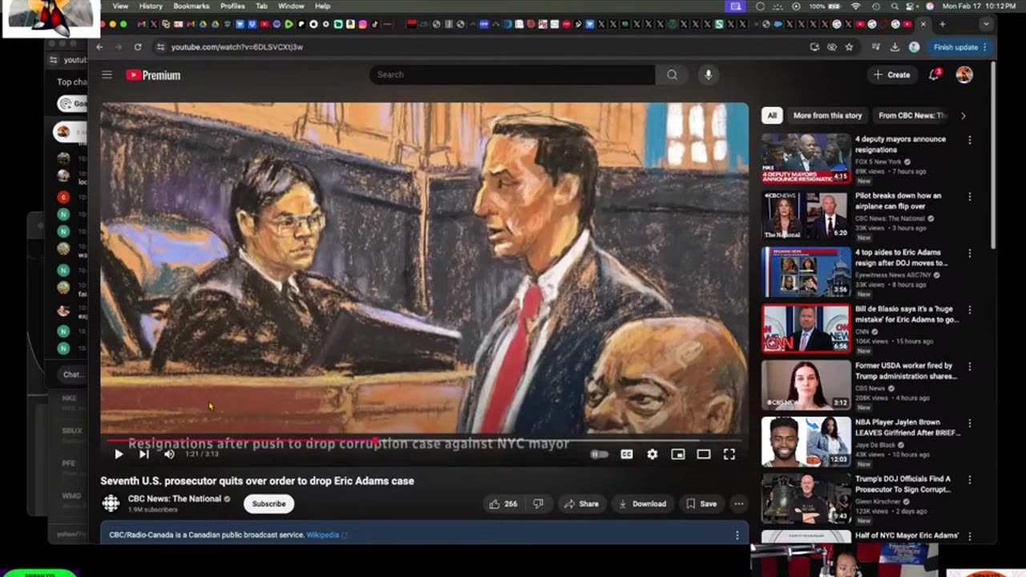
Task: Open the Create menu
Action: [892, 75]
